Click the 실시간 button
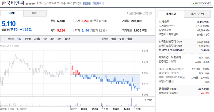The image size is (214, 112). point(86,3)
